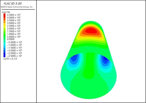
Task: Click legend value 1.0000 × 10^5
Action: (14, 34)
